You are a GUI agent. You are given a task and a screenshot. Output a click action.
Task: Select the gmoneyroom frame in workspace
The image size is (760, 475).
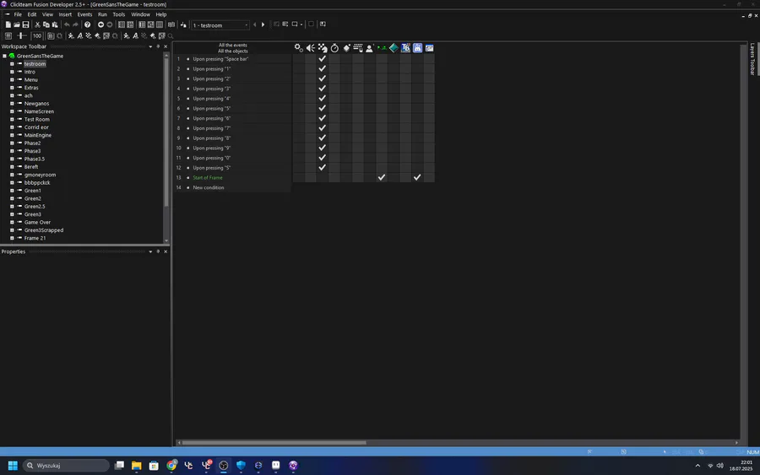[x=40, y=175]
